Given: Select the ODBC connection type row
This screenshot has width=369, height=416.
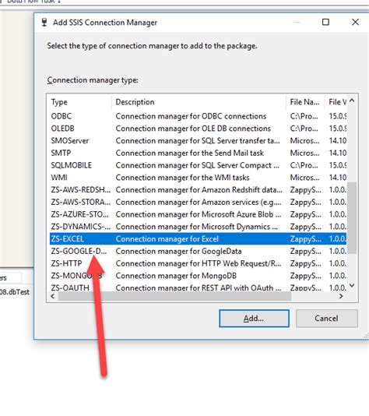Looking at the screenshot, I should click(x=198, y=116).
